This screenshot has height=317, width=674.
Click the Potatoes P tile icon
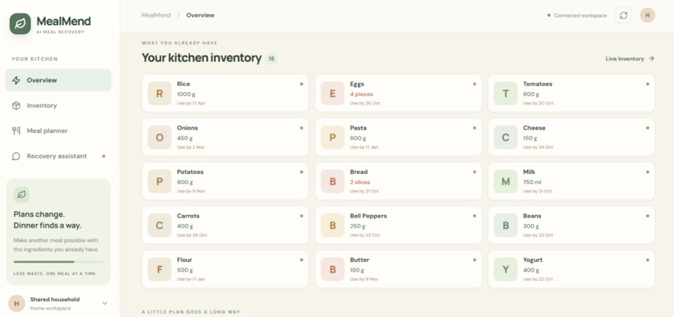coord(160,181)
